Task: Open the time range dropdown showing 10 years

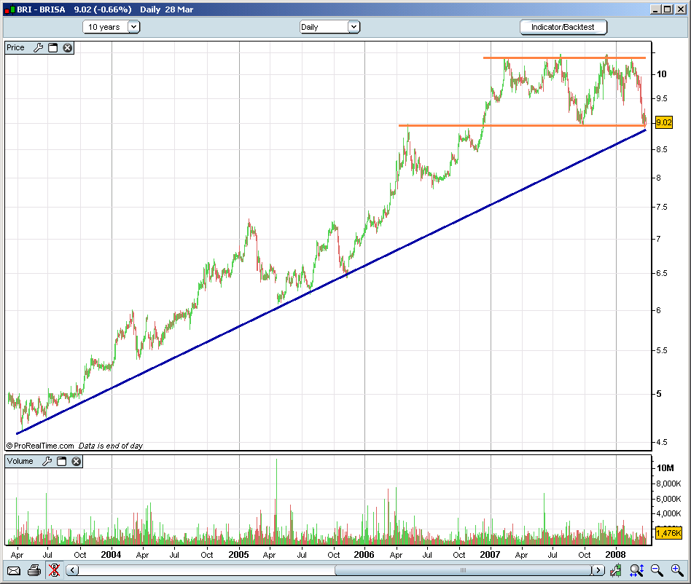Action: coord(111,27)
